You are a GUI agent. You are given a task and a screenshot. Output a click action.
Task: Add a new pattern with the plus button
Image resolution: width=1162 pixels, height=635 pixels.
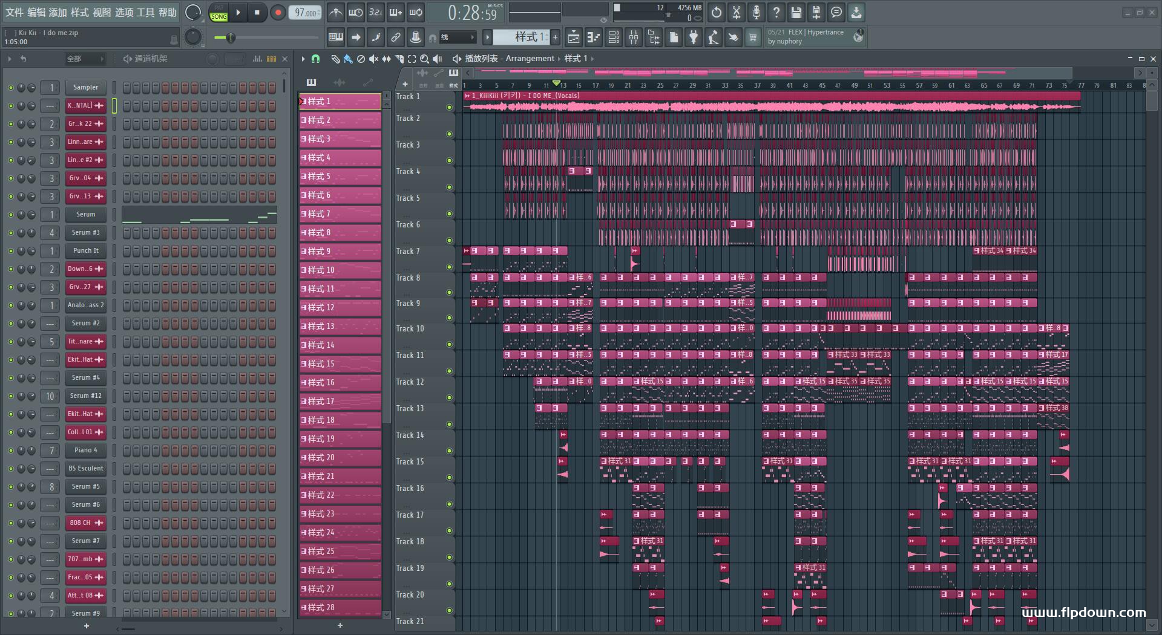pyautogui.click(x=556, y=37)
